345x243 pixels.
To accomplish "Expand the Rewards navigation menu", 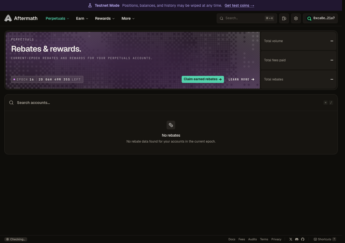I will [105, 18].
